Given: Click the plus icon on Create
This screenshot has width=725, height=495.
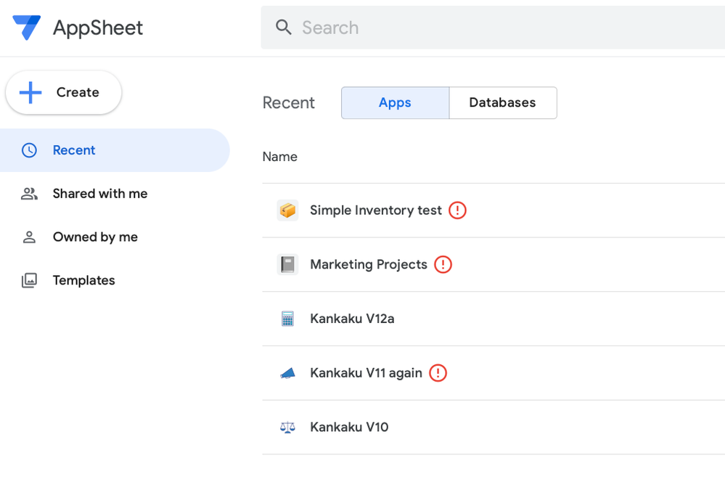Looking at the screenshot, I should click(x=30, y=92).
